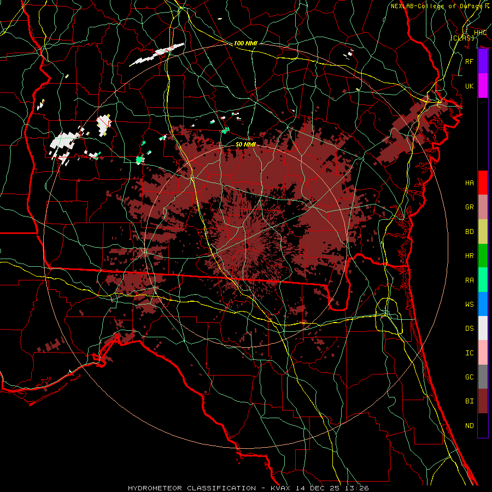Image resolution: width=492 pixels, height=492 pixels.
Task: Click the DS white legend swatch
Action: click(483, 328)
